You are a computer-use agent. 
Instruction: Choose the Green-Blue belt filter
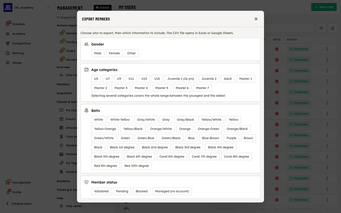click(146, 138)
